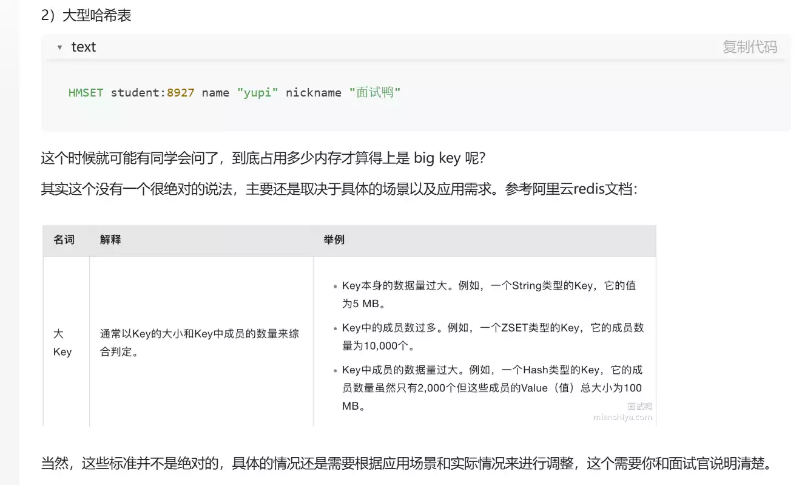Screen dimensions: 799x485
Task: Click the mianshiya.com watermark
Action: pos(622,417)
